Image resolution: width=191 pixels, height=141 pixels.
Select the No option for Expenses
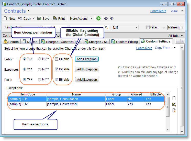tap(40, 69)
